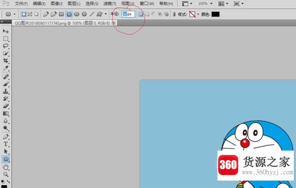Select the Horizontal Type tool

(x=6, y=144)
